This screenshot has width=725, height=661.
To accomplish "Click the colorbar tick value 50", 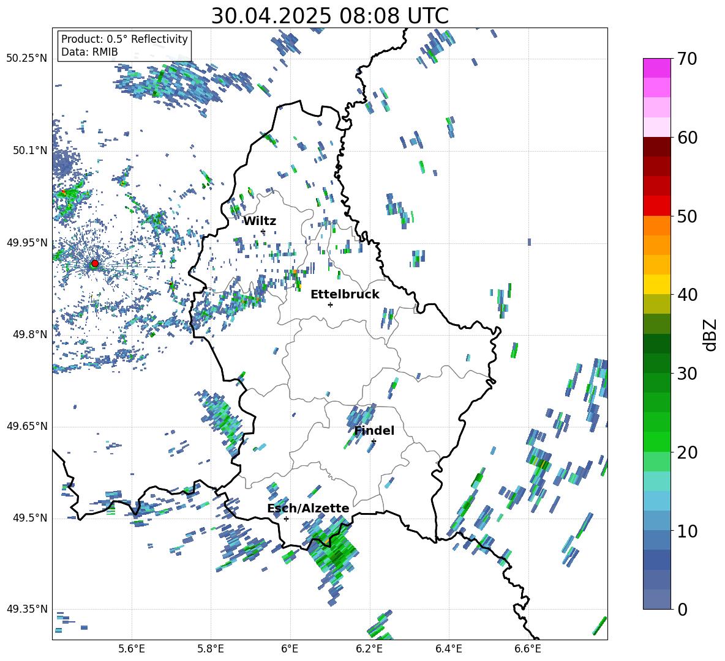I will coord(687,216).
